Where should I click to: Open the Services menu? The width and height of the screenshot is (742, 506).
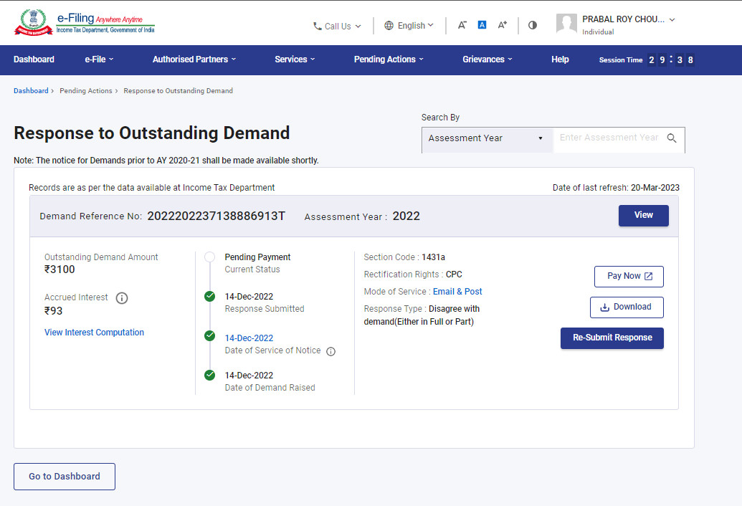tap(295, 59)
